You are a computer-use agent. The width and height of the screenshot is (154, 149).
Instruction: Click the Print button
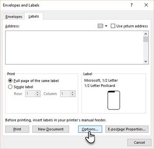pos(17,129)
